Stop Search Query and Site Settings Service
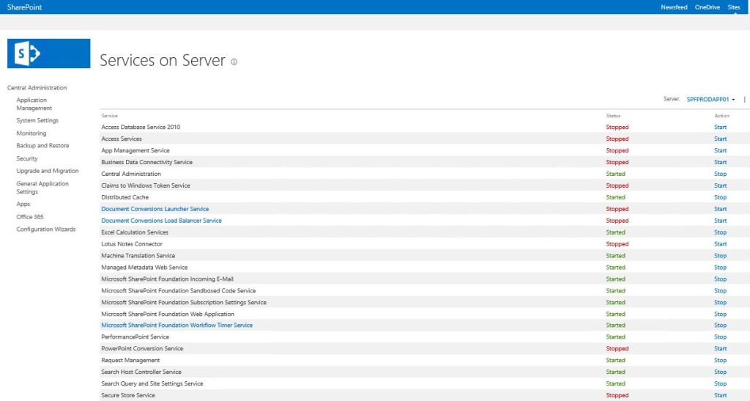 pyautogui.click(x=721, y=384)
